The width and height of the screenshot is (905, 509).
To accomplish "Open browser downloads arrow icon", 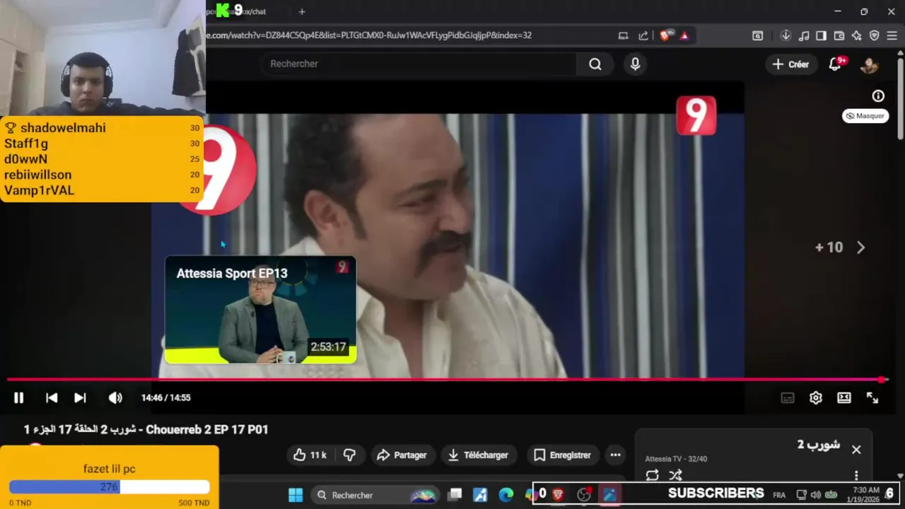I will pos(786,35).
